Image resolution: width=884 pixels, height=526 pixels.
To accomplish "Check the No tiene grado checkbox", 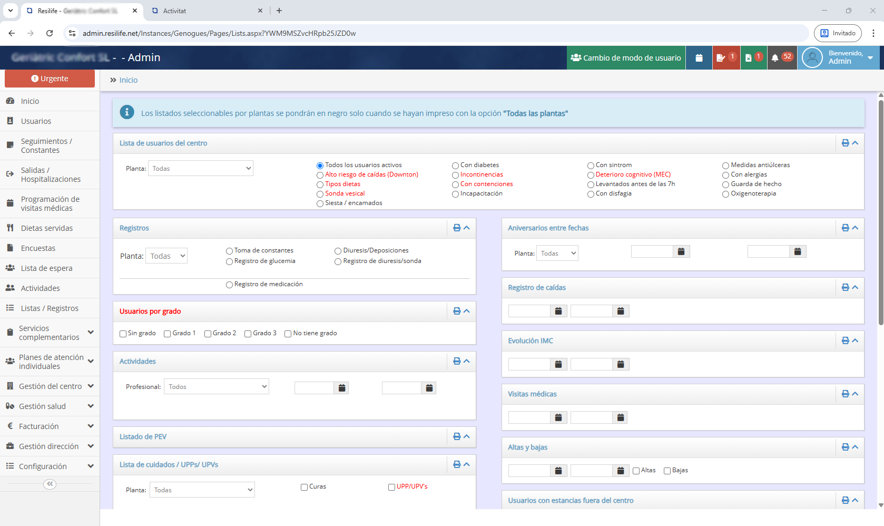I will 288,334.
